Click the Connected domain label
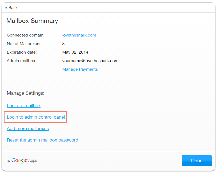 [x=26, y=35]
